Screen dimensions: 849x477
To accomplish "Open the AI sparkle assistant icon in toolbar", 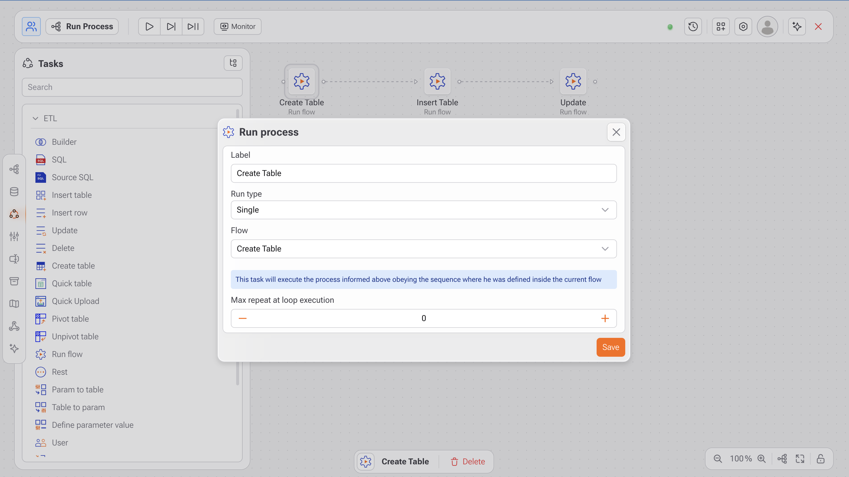I will pyautogui.click(x=796, y=26).
